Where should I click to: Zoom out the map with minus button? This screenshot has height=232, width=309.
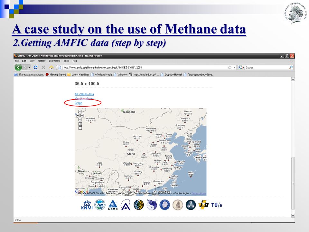tap(80, 128)
